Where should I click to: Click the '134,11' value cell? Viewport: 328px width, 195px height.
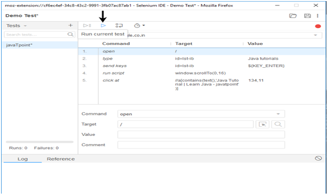[x=256, y=80]
